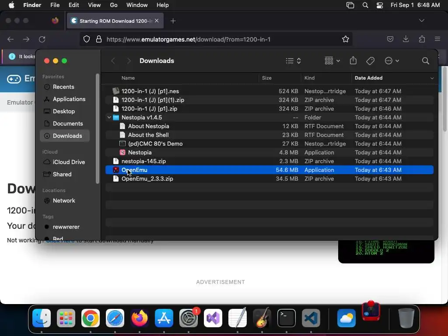Open the View menu

click(94, 5)
